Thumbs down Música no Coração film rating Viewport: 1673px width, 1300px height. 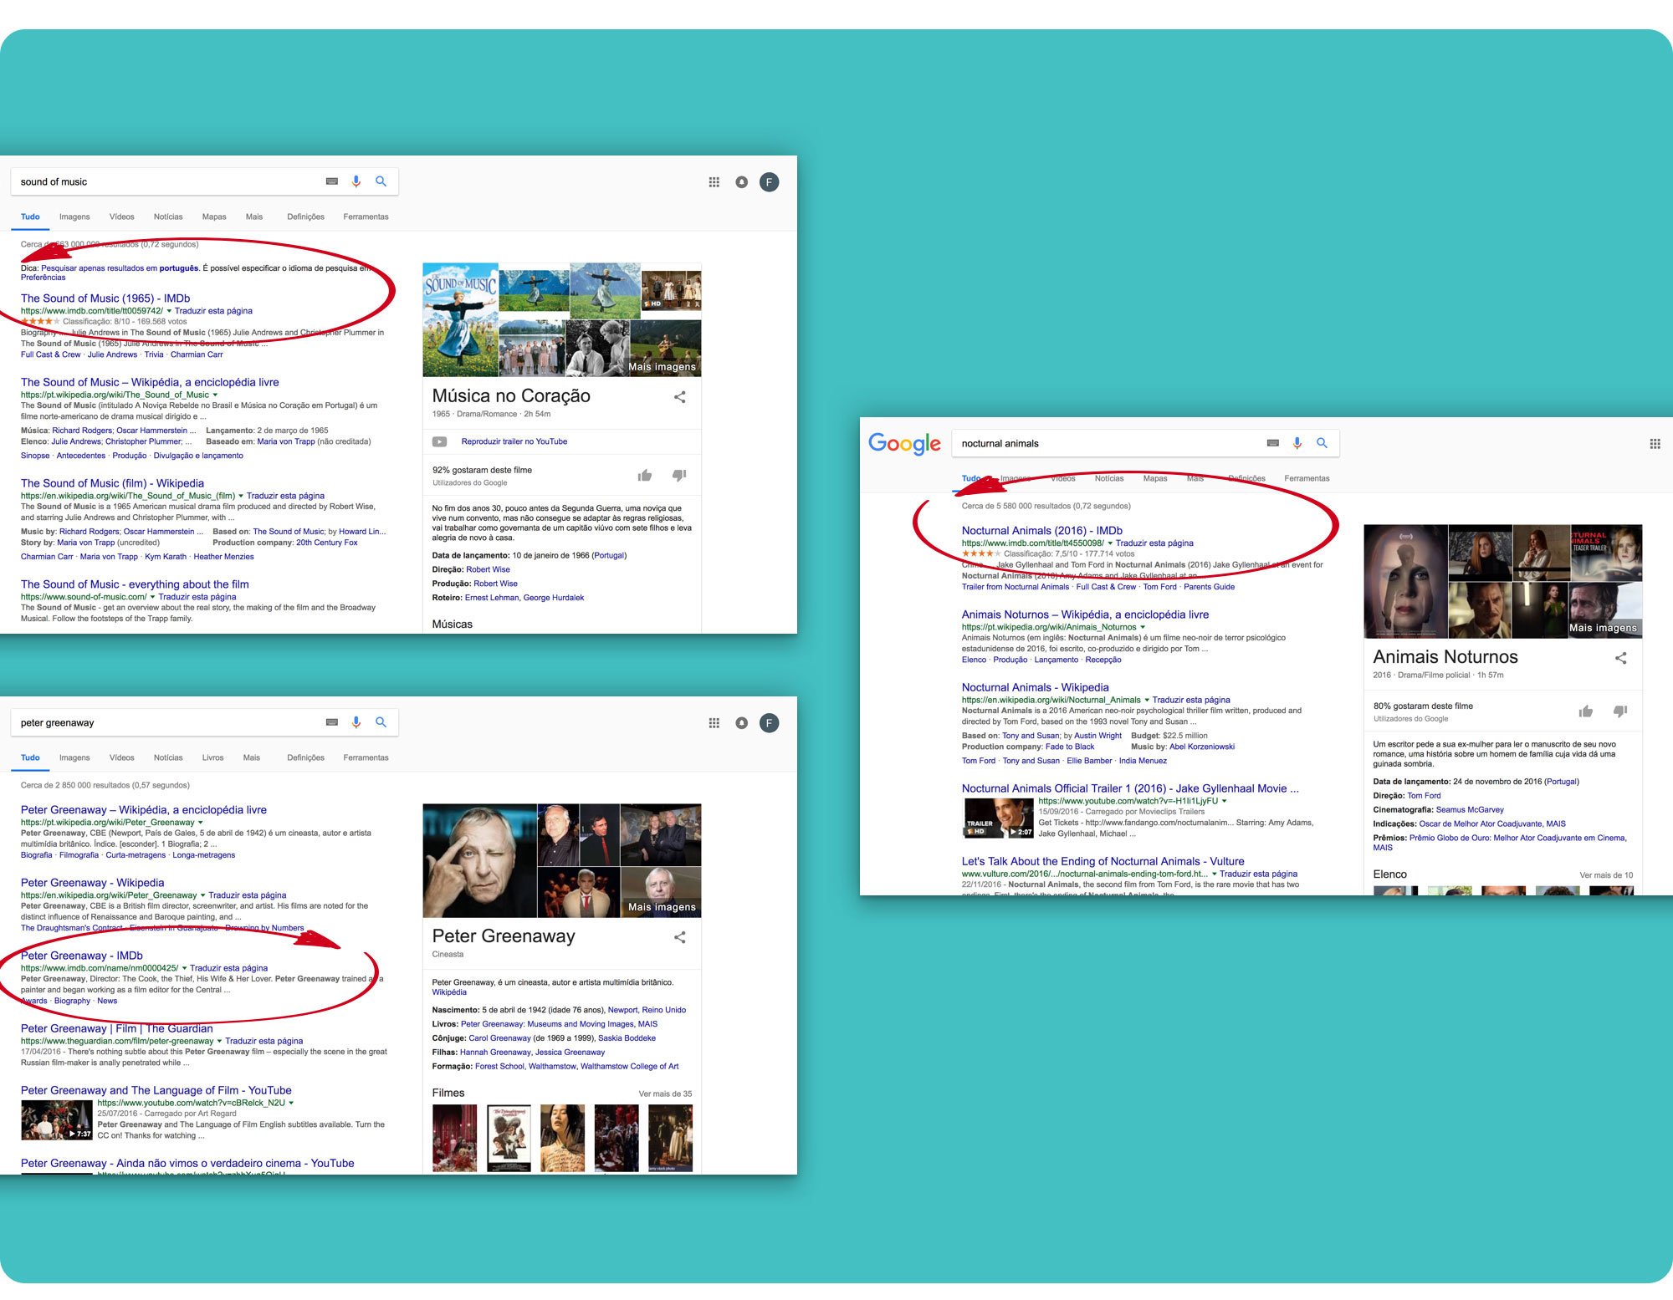pos(679,475)
